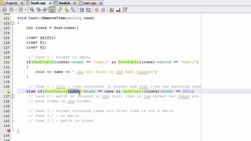Click the text 'RemoveItem' on line 121
Image resolution: width=251 pixels, height=141 pixels.
click(x=54, y=18)
